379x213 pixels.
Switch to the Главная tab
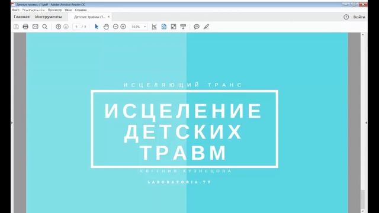(21, 17)
